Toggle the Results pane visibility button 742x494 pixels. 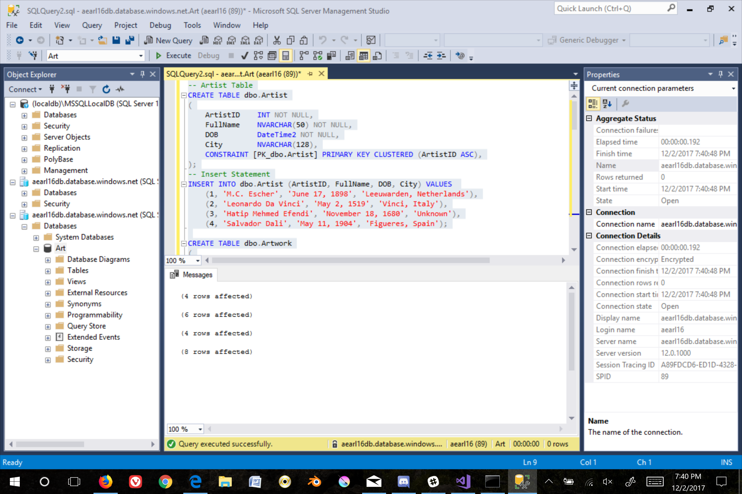coord(286,56)
